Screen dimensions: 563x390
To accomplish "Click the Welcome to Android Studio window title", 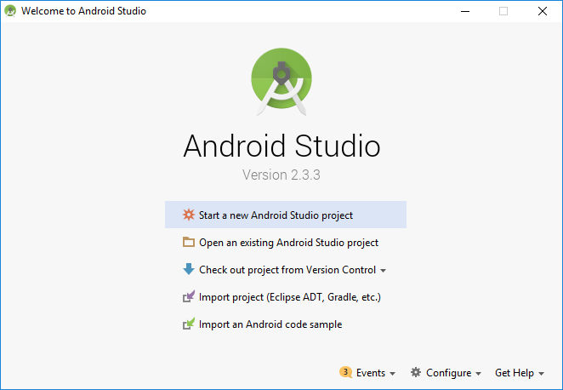I will 83,11.
